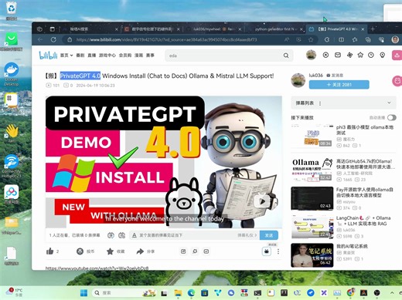
Task: Open the 会员购 nav menu item
Action: 125,55
